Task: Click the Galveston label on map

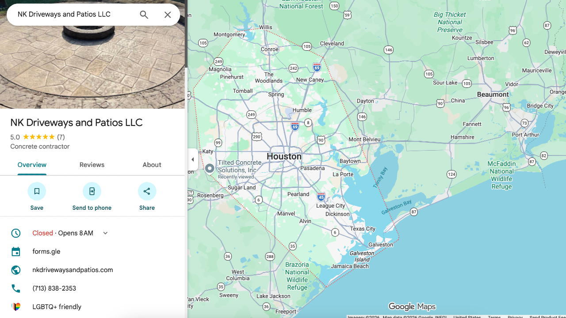Action: click(381, 245)
